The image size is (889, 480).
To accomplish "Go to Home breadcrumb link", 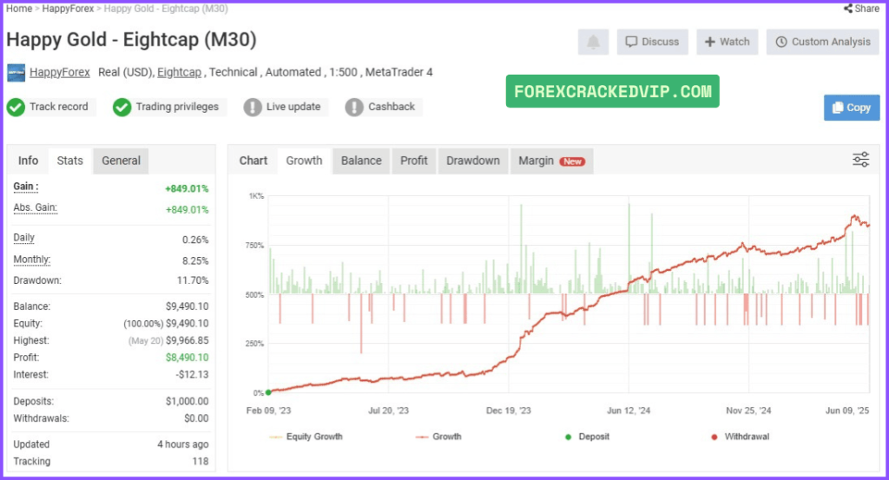I will [x=19, y=9].
